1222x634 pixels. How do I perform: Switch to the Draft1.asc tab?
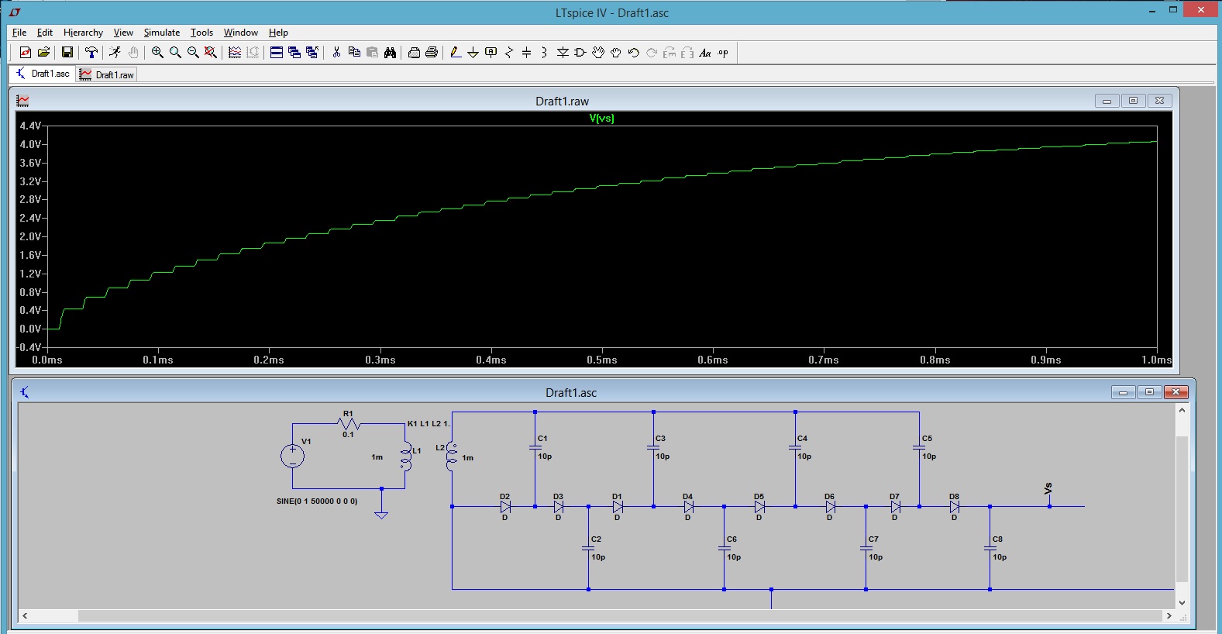point(43,74)
